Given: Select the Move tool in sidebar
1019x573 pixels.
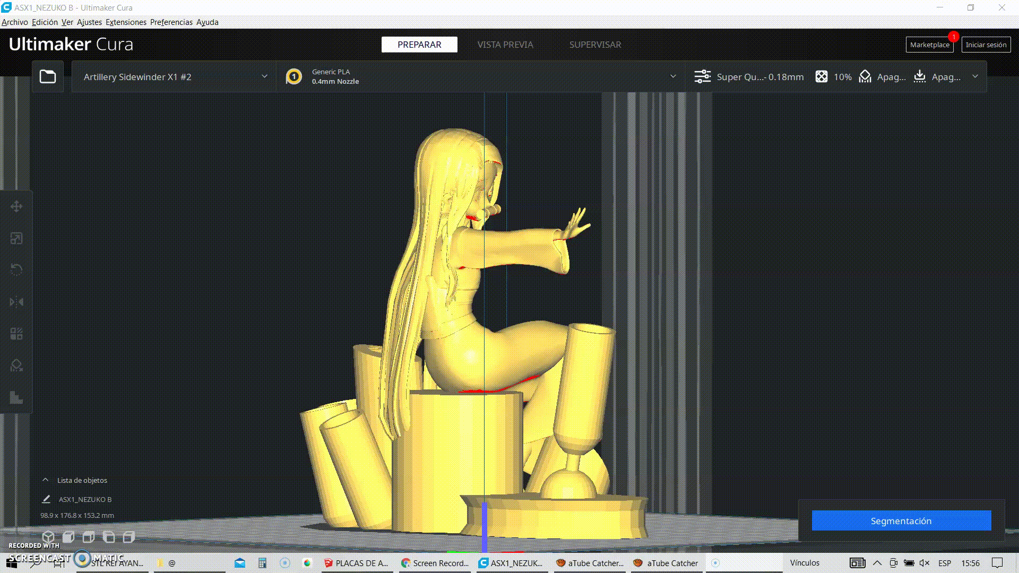Looking at the screenshot, I should tap(16, 206).
